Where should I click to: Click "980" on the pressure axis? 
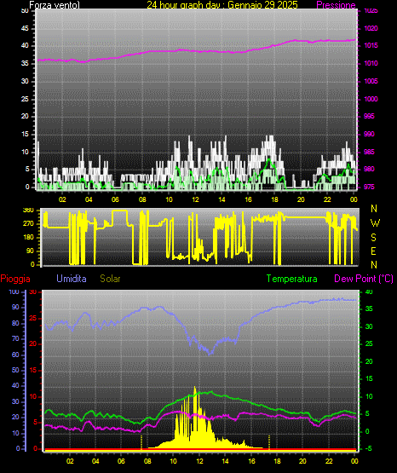369,169
